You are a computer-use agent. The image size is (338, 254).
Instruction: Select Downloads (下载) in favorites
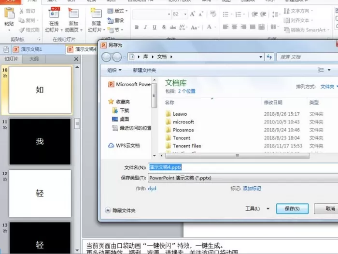point(121,111)
